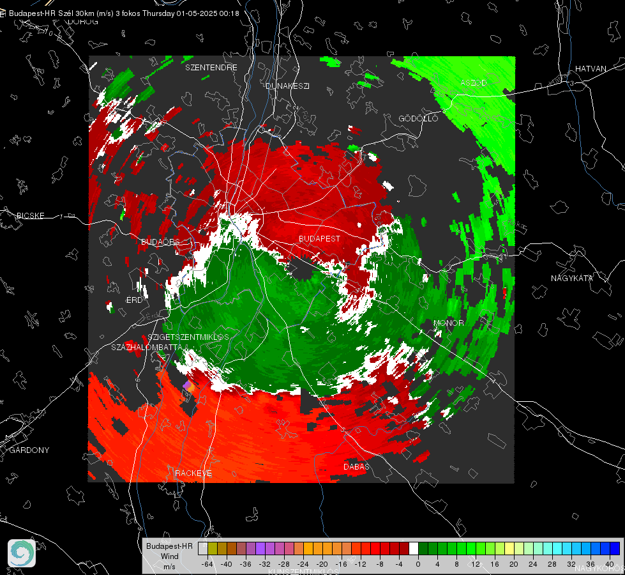Click the NAGYKÁTA town label

coord(572,278)
